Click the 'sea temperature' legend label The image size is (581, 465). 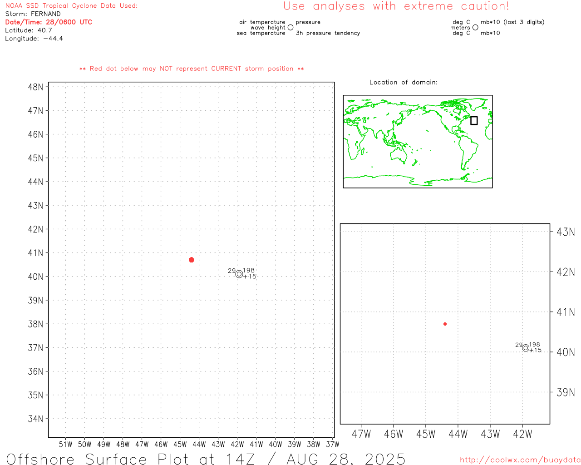tap(261, 33)
